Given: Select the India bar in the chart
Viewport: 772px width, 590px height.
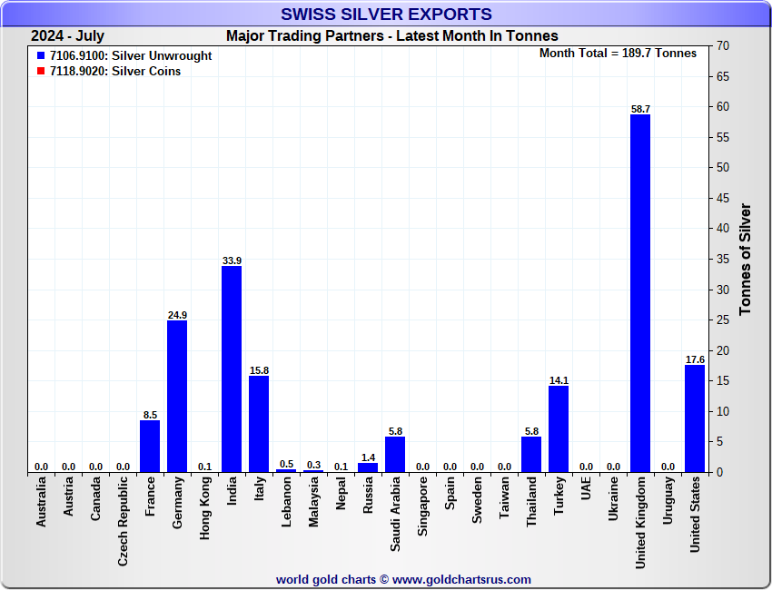Looking at the screenshot, I should [x=232, y=369].
